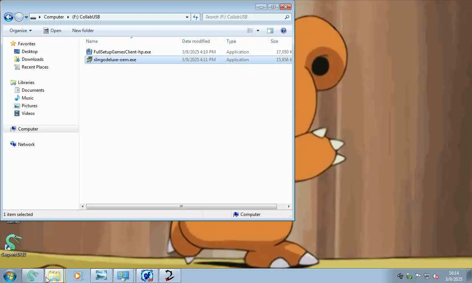
Task: Open the Videos library
Action: [x=28, y=113]
